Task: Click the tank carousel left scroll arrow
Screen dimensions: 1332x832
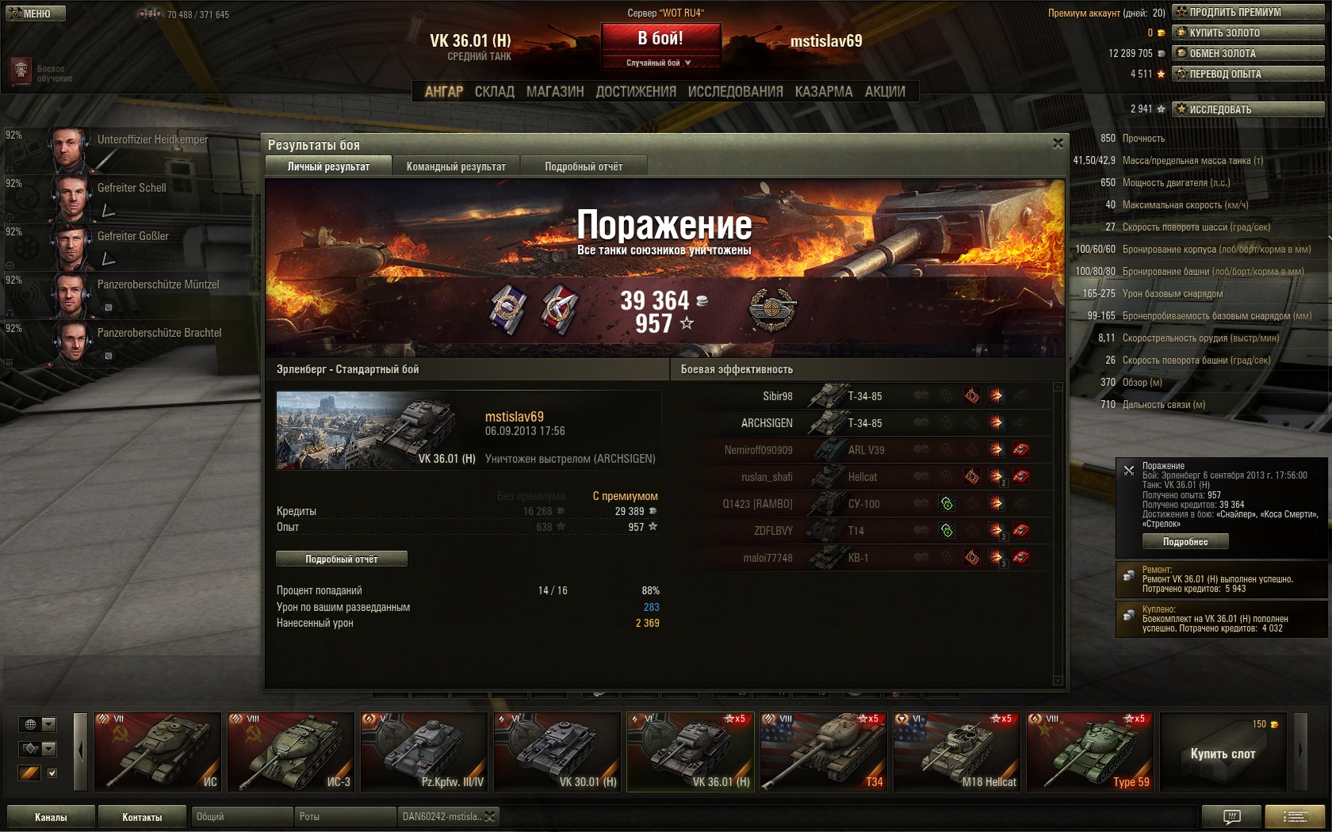Action: [x=80, y=751]
